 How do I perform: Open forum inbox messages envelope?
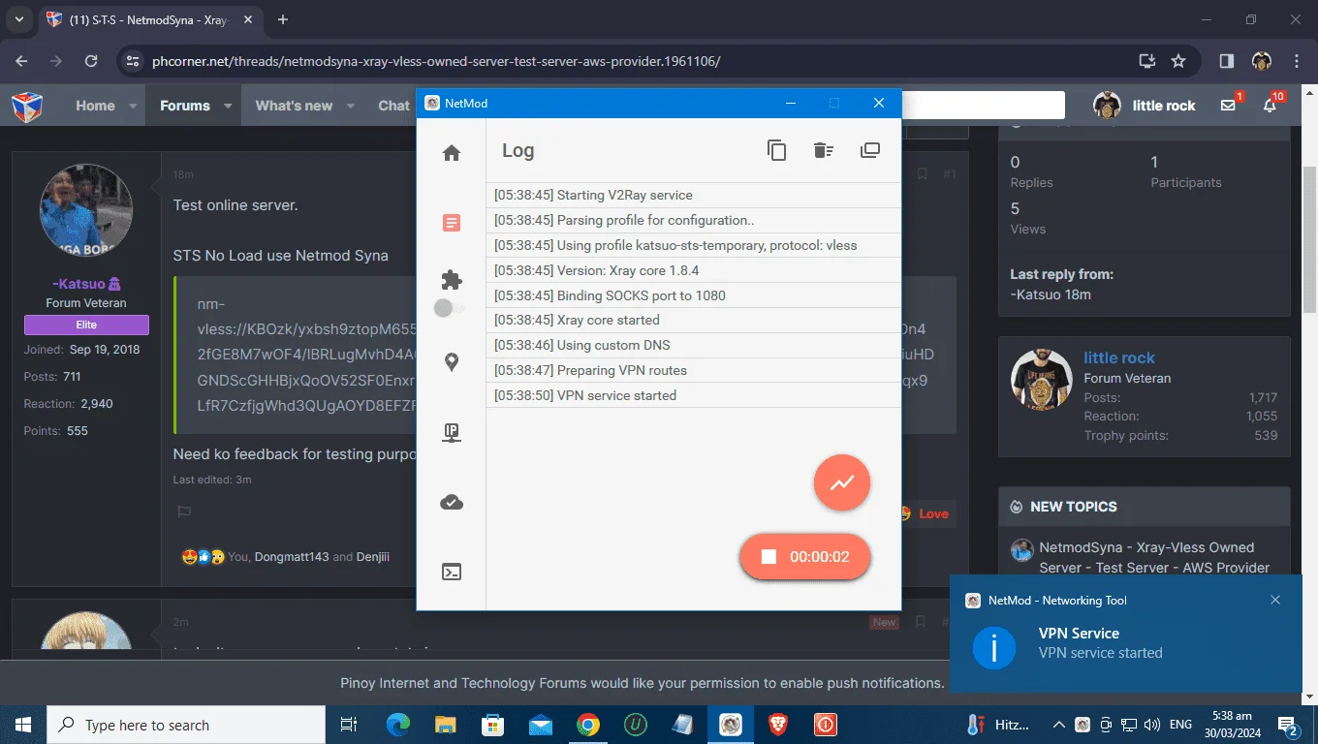[1229, 106]
